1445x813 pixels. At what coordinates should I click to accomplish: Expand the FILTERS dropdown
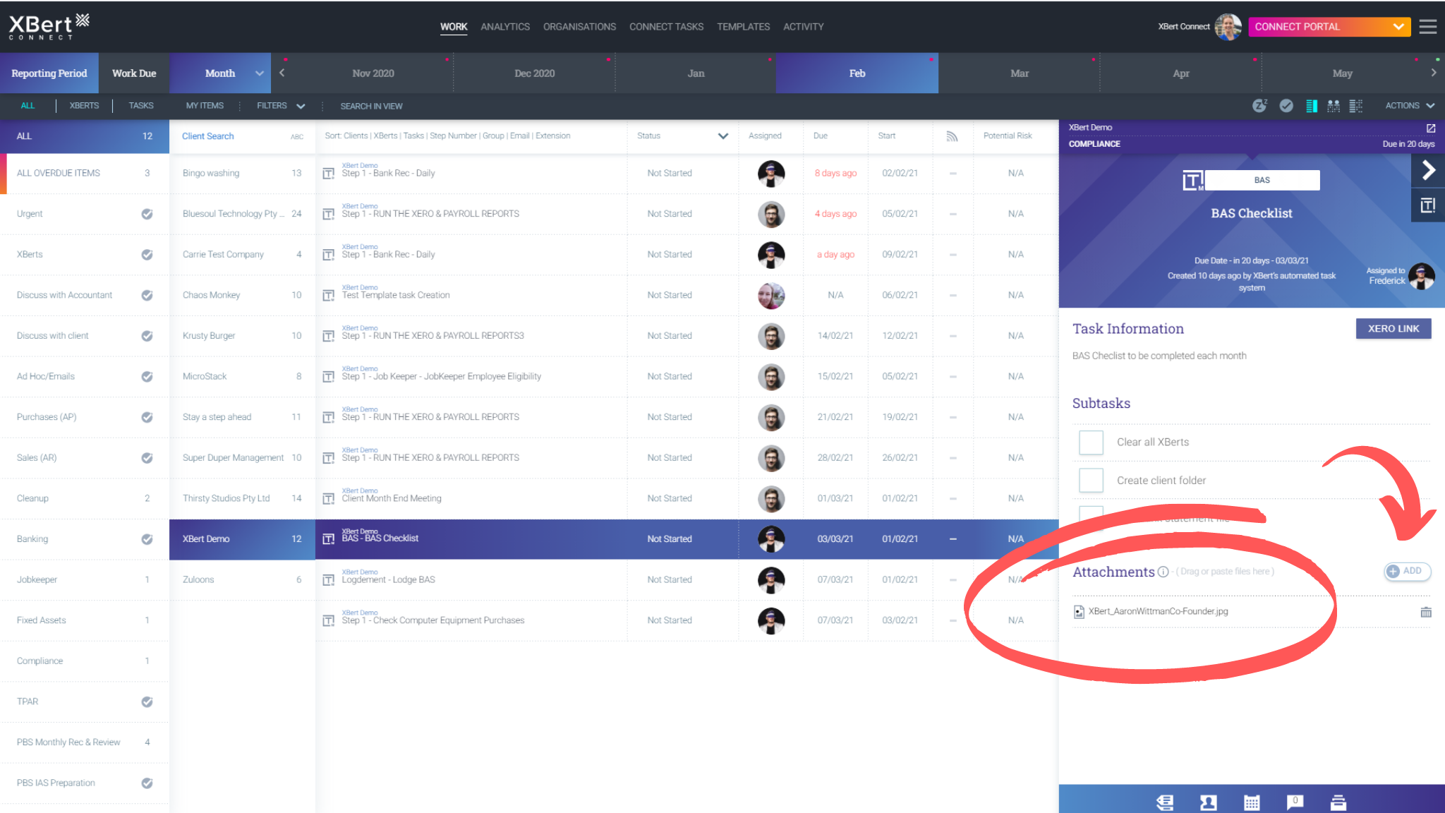pyautogui.click(x=281, y=106)
